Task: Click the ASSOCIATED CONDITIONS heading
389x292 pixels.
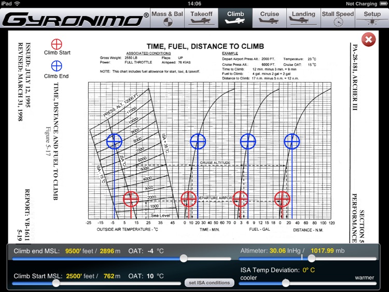Action: tap(148, 53)
